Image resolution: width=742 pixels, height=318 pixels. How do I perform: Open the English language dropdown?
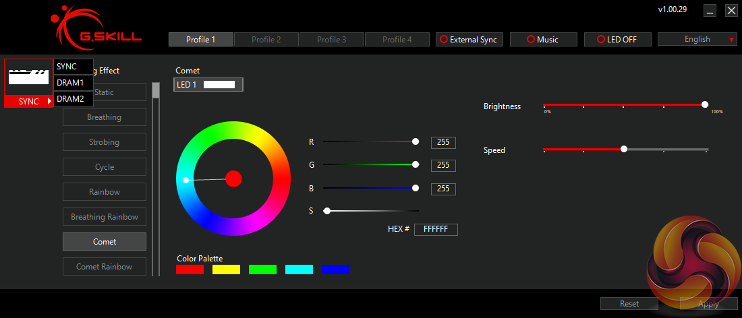(x=697, y=39)
